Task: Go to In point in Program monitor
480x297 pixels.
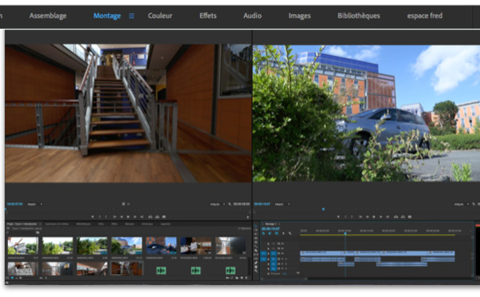Action: [x=361, y=216]
